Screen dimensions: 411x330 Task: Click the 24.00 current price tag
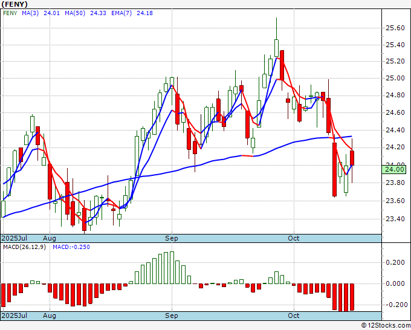click(393, 170)
